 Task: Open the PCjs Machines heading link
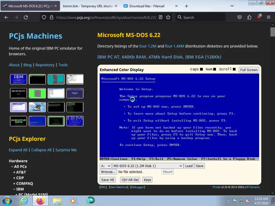[35, 36]
